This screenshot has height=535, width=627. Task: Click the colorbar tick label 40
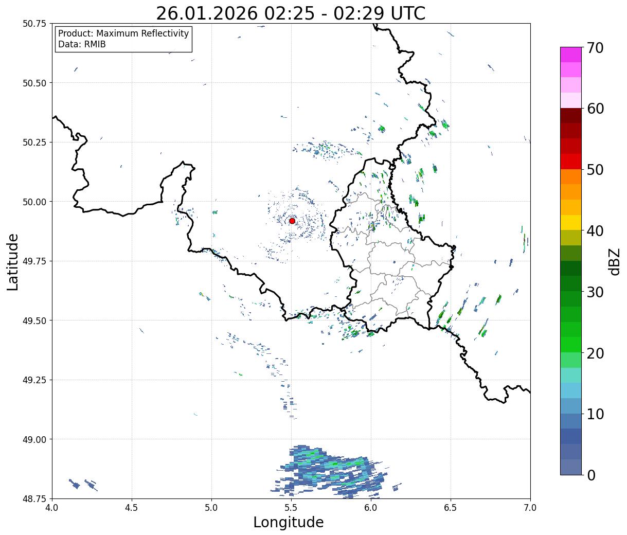(x=595, y=231)
